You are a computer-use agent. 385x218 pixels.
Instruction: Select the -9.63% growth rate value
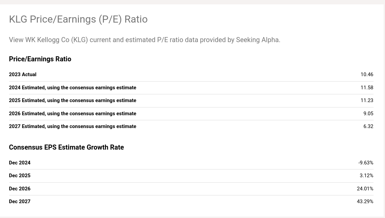pyautogui.click(x=365, y=163)
